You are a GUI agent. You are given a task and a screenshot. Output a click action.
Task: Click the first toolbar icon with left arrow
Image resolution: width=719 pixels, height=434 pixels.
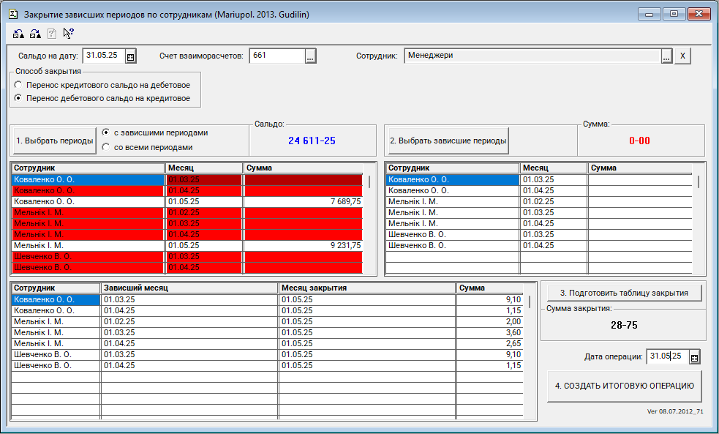(x=18, y=33)
